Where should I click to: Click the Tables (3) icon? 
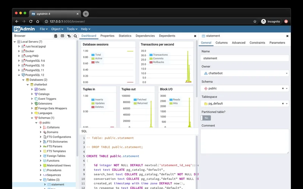(45, 180)
